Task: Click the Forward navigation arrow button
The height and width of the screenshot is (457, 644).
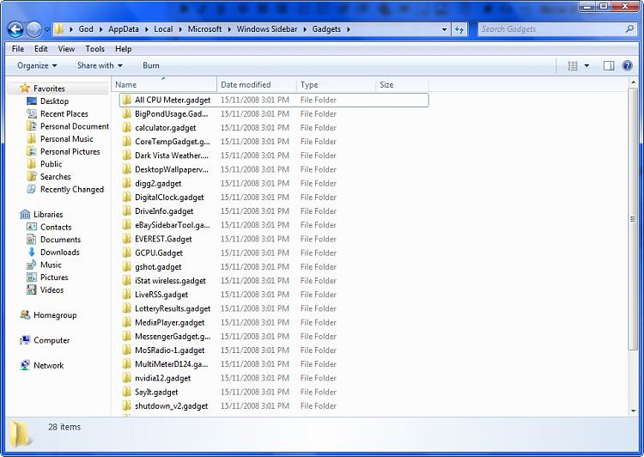Action: 33,29
